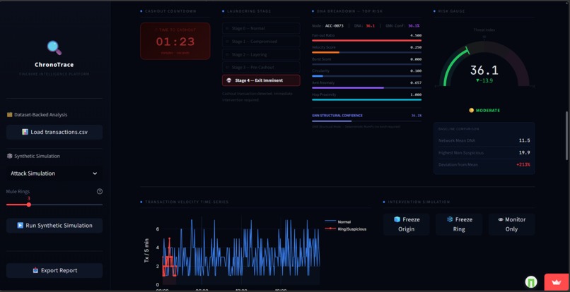Click the eye icon on Monitor Only
The width and height of the screenshot is (570, 292).
(x=501, y=219)
